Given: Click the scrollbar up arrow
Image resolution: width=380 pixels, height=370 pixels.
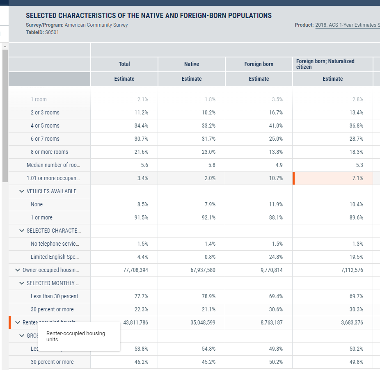Looking at the screenshot, I should point(5,46).
